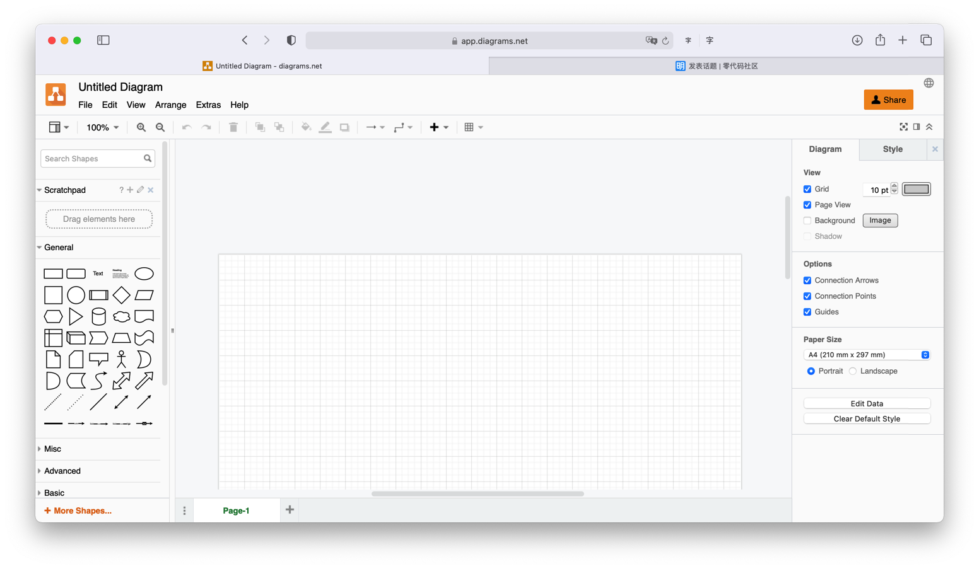Click the Undo arrow icon
This screenshot has height=569, width=979.
(x=187, y=127)
